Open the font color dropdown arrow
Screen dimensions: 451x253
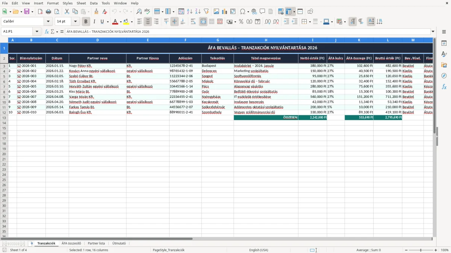(x=120, y=22)
